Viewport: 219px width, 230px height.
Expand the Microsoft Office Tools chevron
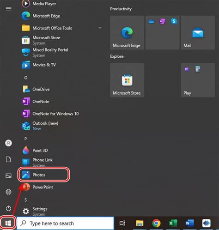click(x=100, y=28)
